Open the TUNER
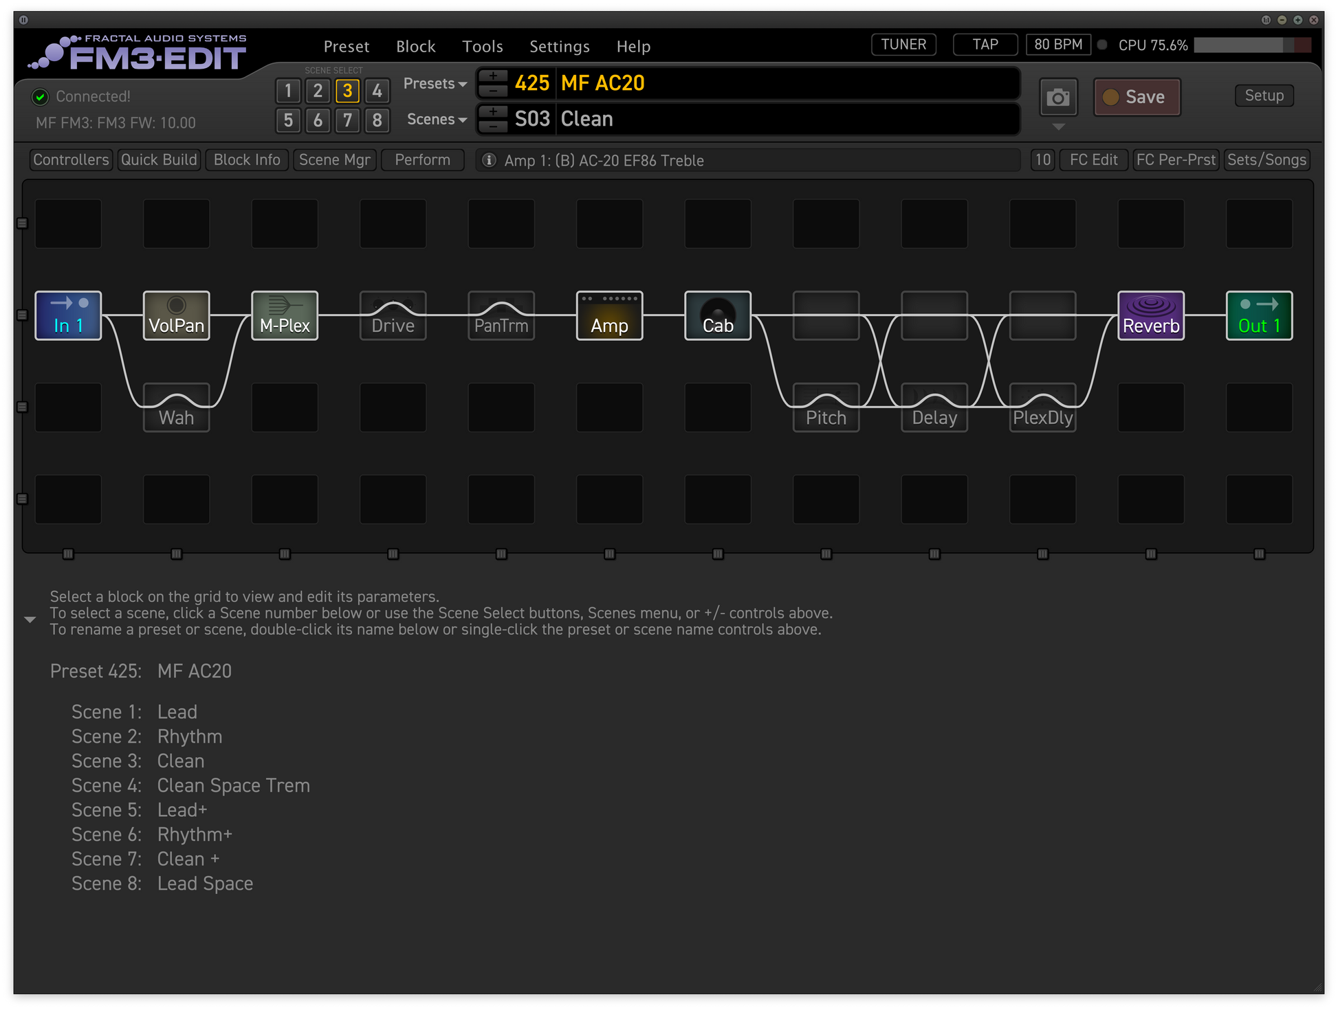The width and height of the screenshot is (1338, 1010). coord(903,45)
